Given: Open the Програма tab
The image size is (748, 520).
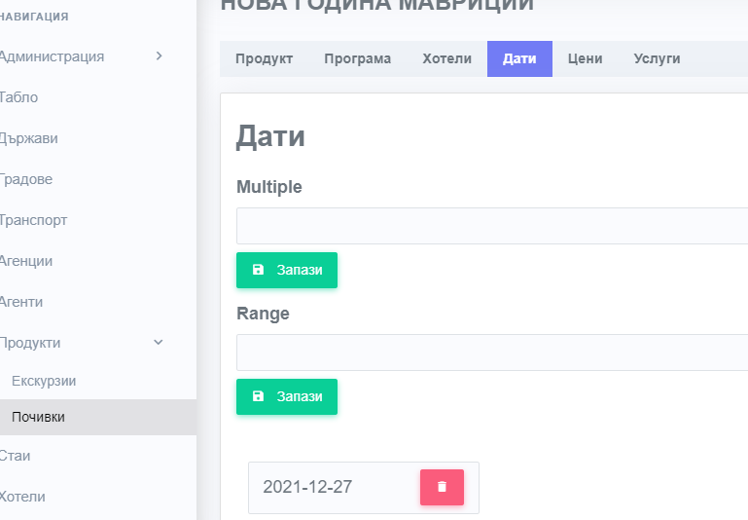Looking at the screenshot, I should [357, 58].
